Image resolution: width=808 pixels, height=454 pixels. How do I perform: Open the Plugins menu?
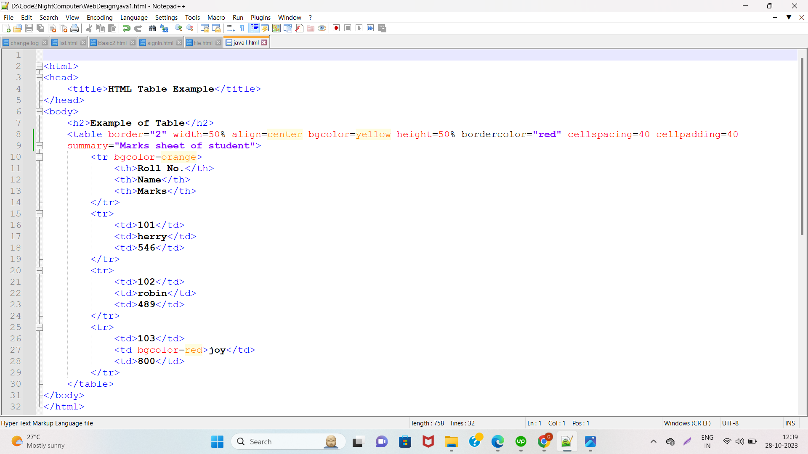click(x=260, y=17)
